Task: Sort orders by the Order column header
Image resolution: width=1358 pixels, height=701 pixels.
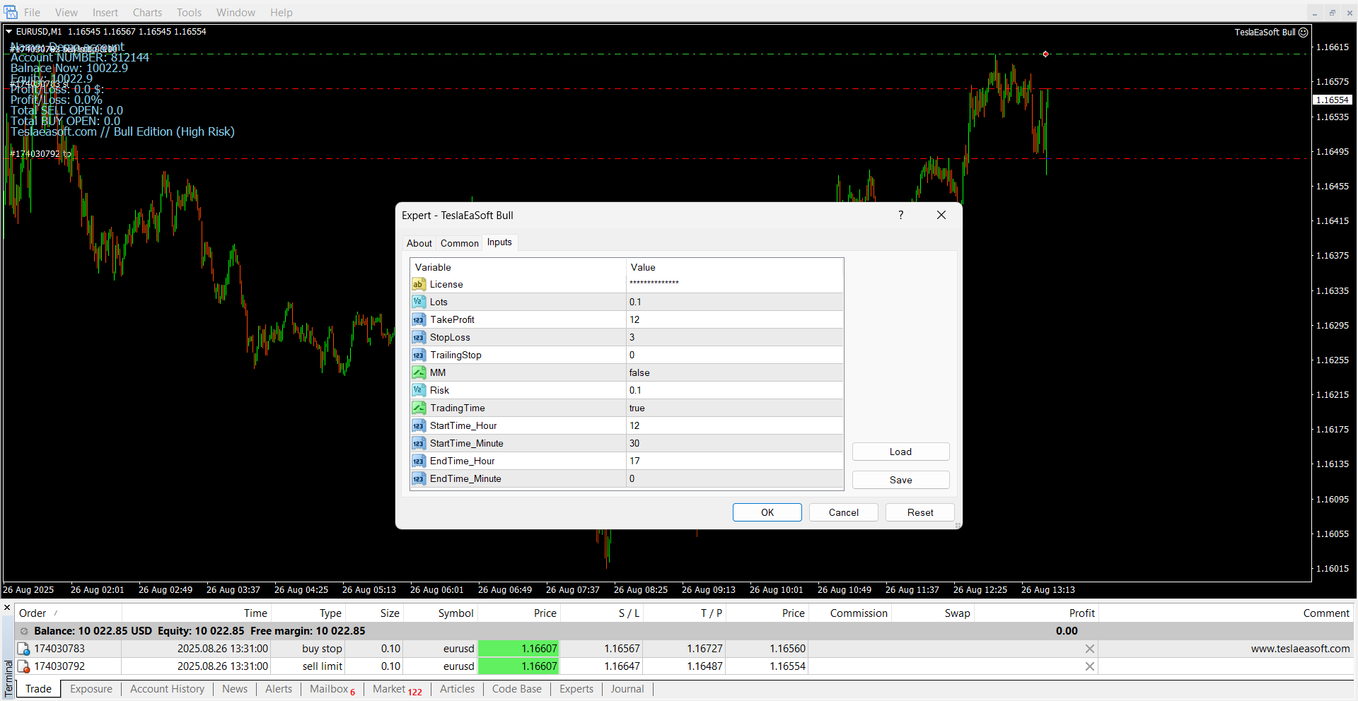Action: pos(33,613)
